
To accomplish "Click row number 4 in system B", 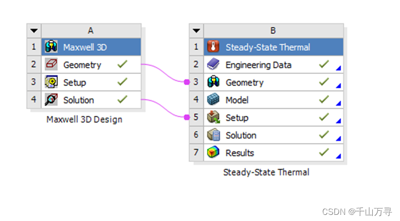I will click(x=196, y=99).
